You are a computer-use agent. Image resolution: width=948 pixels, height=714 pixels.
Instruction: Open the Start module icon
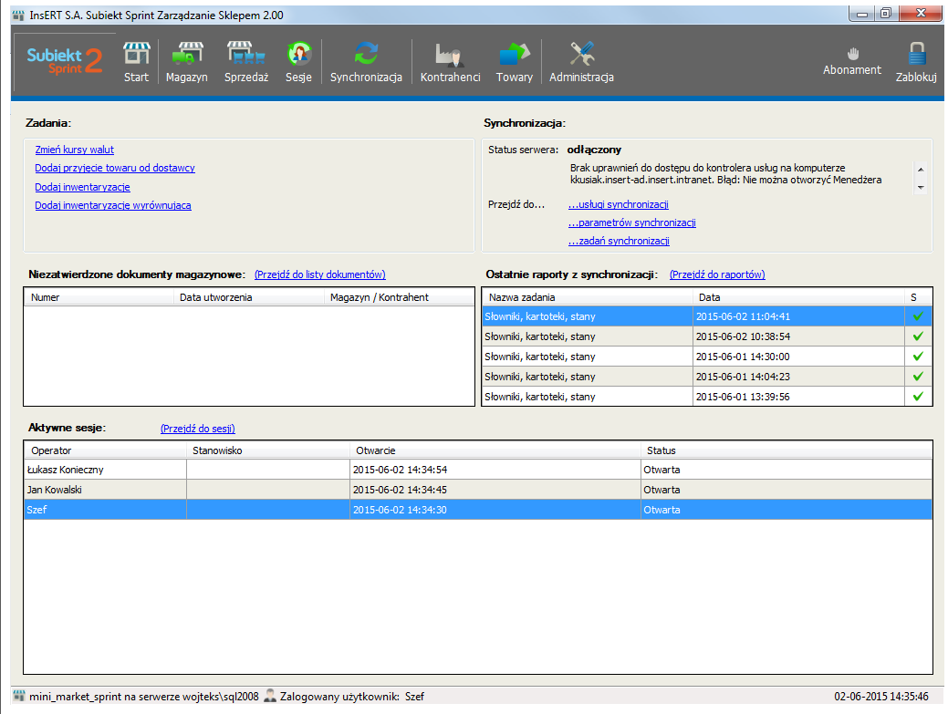pos(136,62)
